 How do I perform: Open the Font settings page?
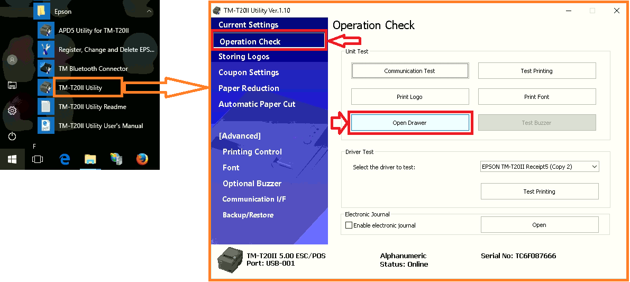(231, 168)
